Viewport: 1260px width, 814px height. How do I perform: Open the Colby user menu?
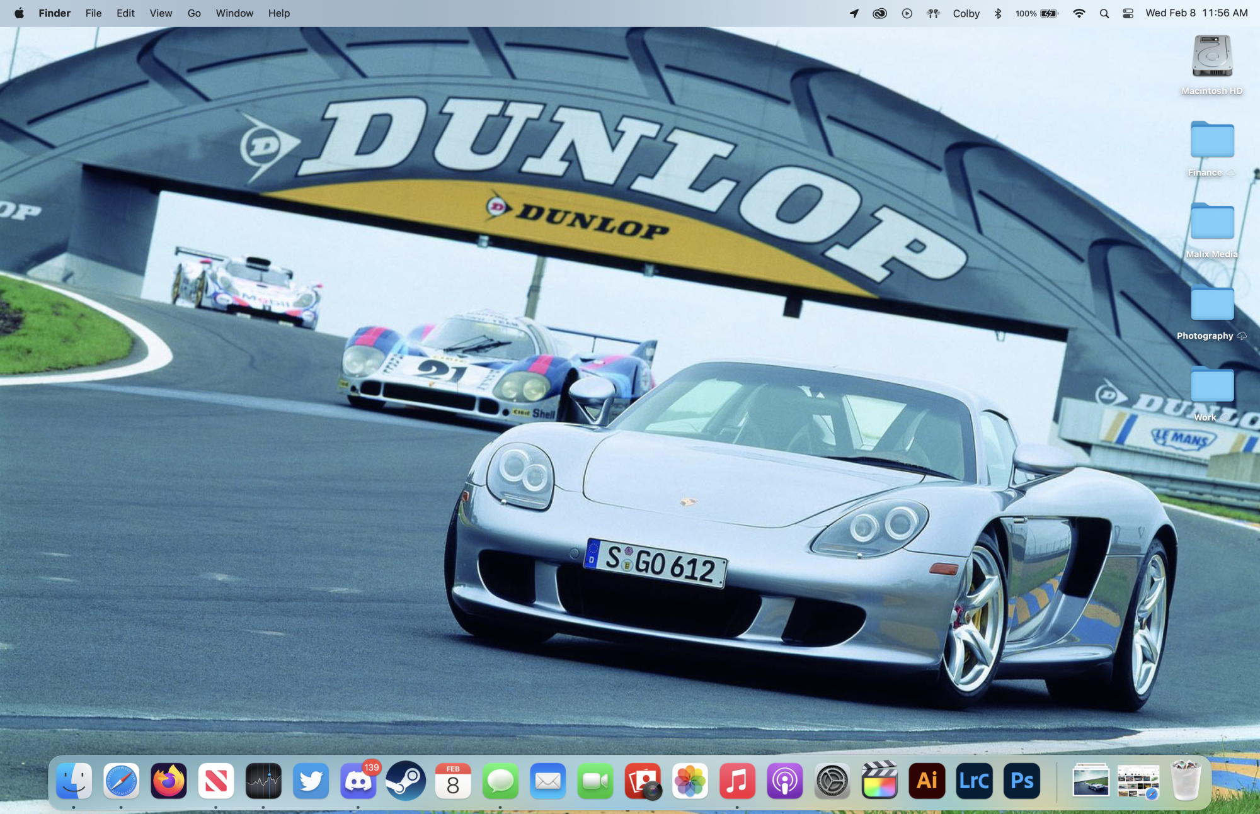966,13
